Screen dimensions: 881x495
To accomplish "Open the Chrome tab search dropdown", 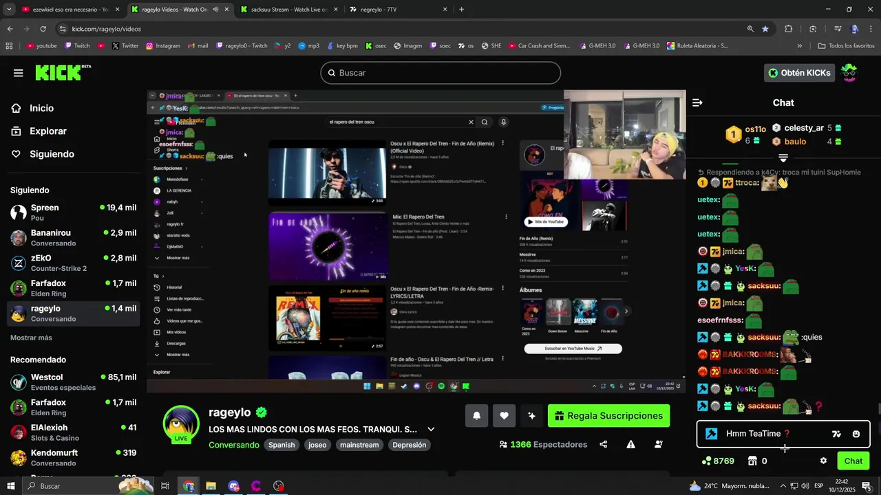I will 9,10.
